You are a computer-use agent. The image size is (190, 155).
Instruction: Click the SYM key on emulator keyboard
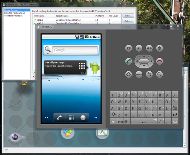(120, 121)
